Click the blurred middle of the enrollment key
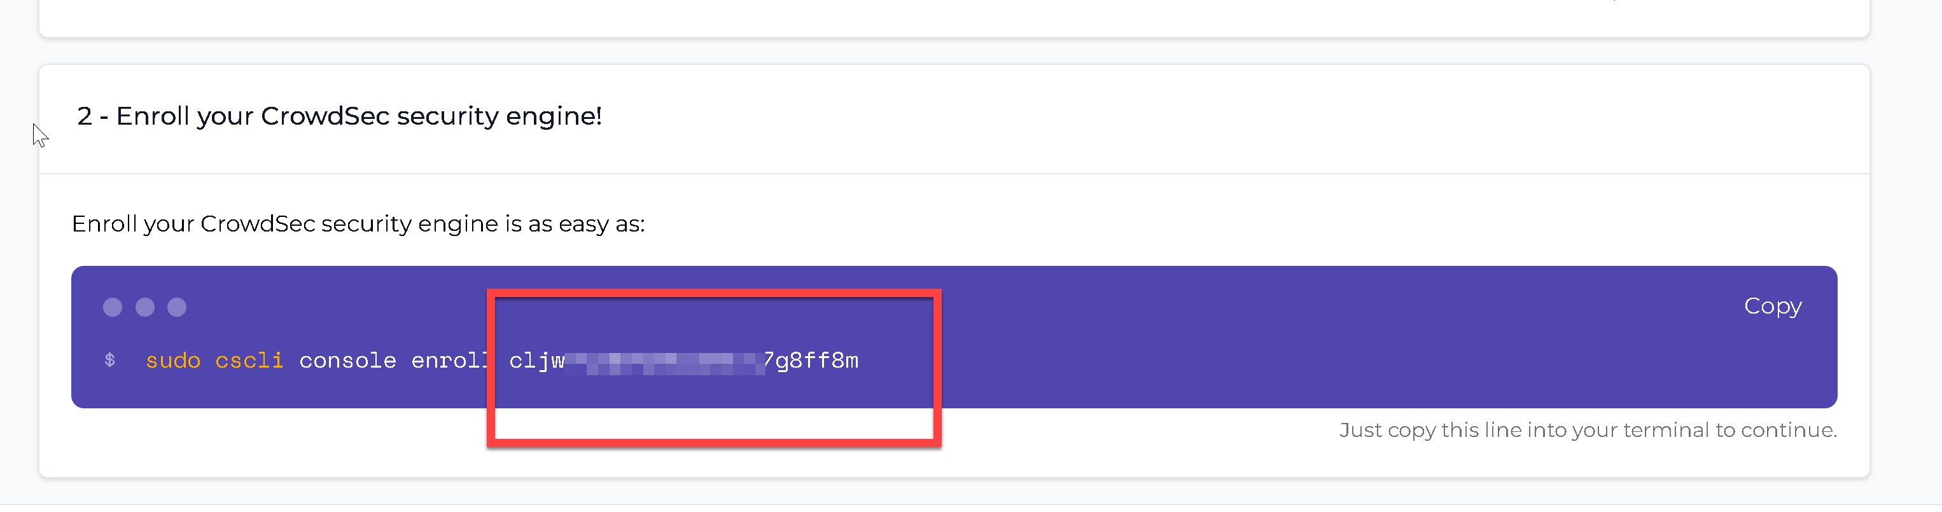 tap(664, 363)
